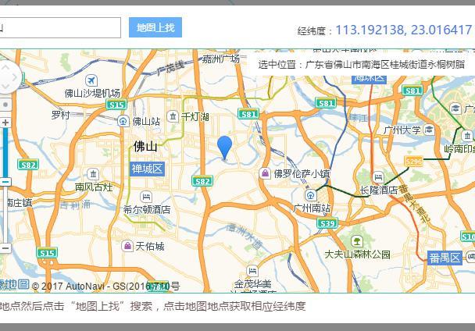Click the museum icon above 岭南印象 label
Viewport: 475px width, 331px height.
tap(467, 135)
